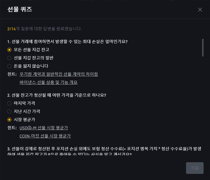This screenshot has width=210, height=180.
Task: Choose the 지난 시간 가격 radio button
Action: point(24,112)
